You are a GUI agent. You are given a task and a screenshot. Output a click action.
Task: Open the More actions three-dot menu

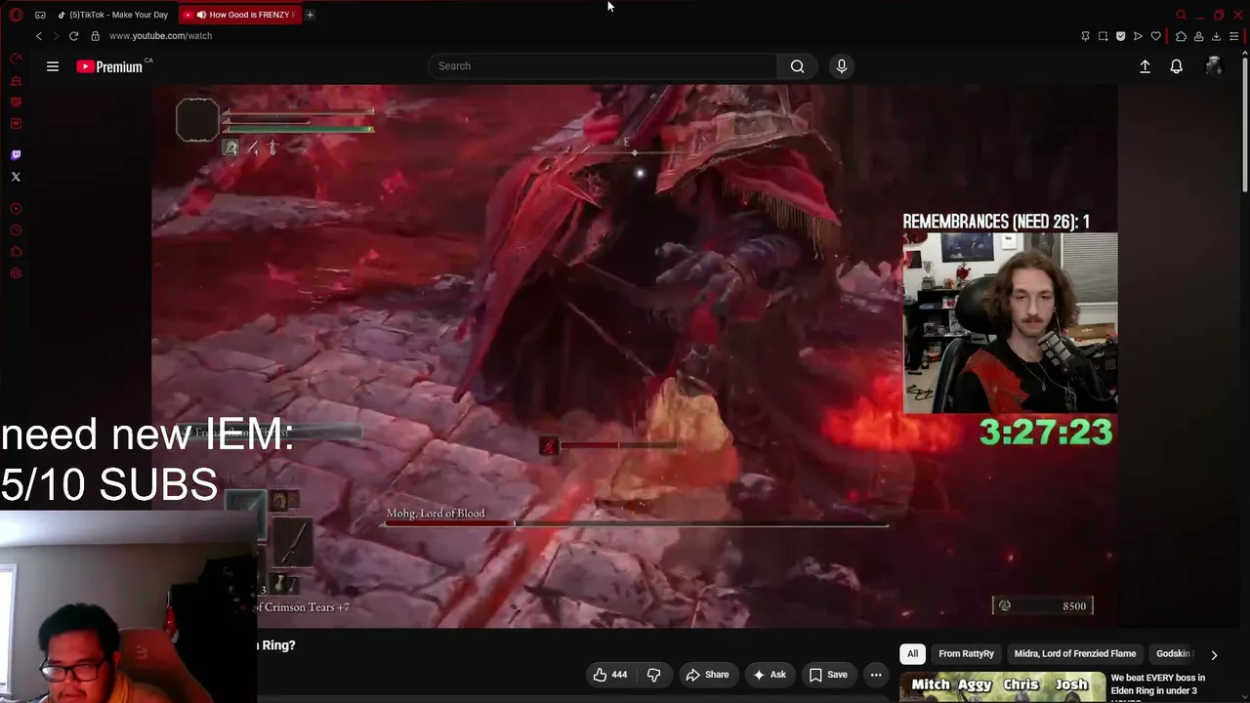(x=876, y=675)
